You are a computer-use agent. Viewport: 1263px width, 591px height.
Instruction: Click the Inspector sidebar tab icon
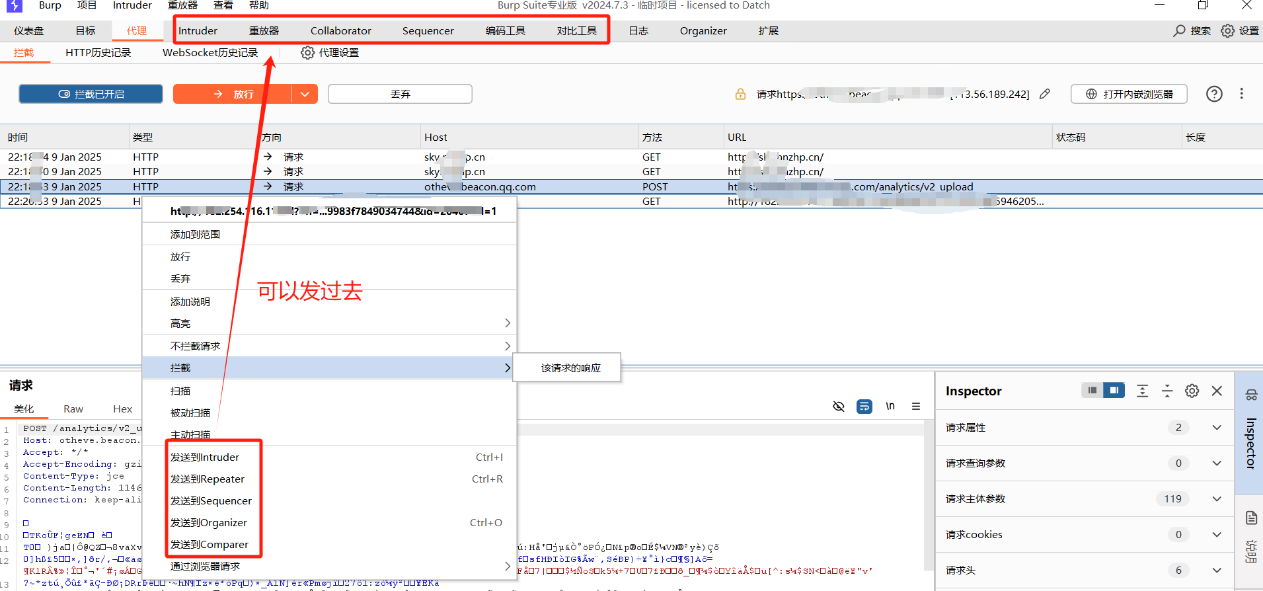click(x=1251, y=395)
